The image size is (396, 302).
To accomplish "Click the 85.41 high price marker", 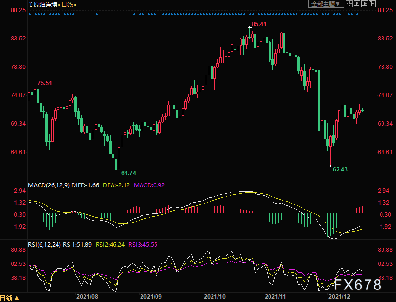I will pyautogui.click(x=259, y=24).
